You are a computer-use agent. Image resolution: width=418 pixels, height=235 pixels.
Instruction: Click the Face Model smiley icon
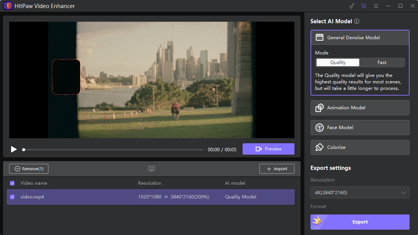tap(319, 127)
